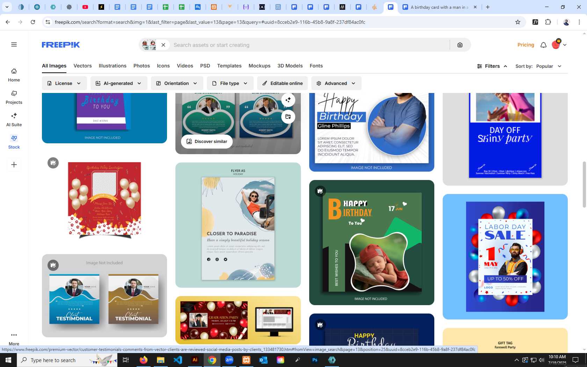Bookmark this page with the star icon
The width and height of the screenshot is (587, 367).
pyautogui.click(x=518, y=22)
